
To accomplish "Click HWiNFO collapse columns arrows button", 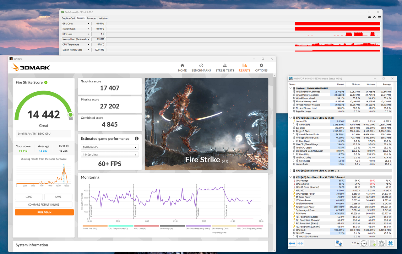I will pyautogui.click(x=301, y=243).
